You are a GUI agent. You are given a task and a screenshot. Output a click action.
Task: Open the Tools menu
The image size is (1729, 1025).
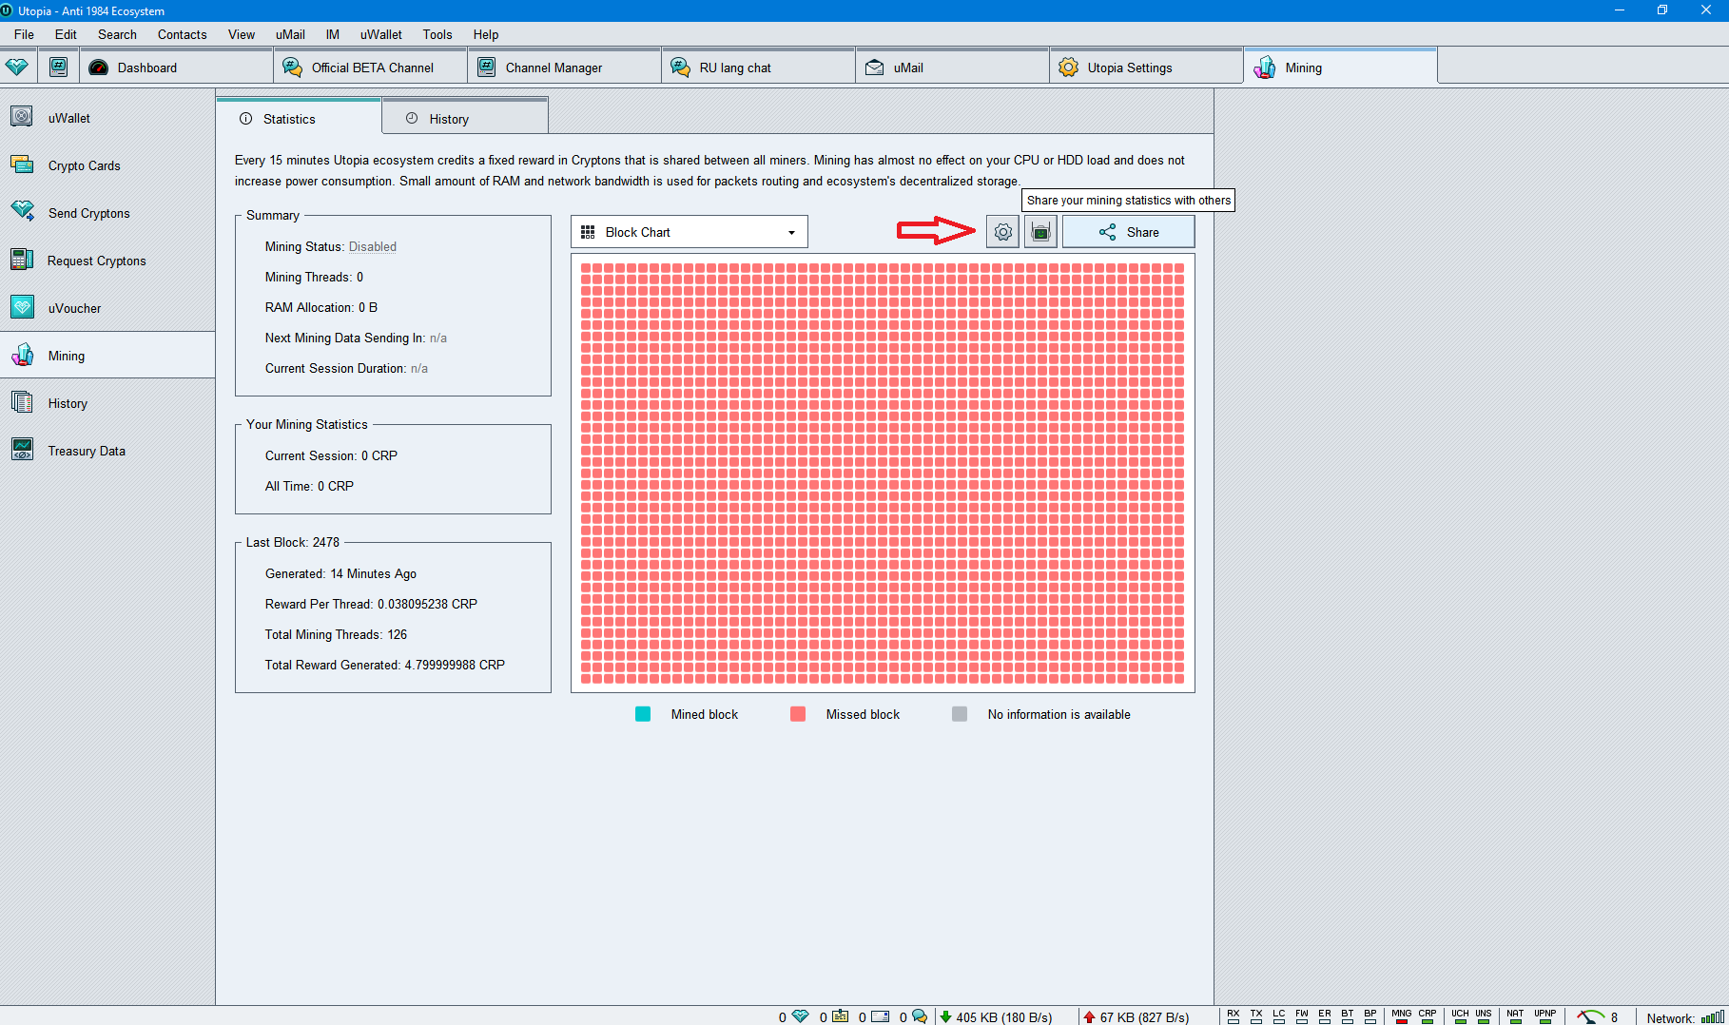[437, 34]
